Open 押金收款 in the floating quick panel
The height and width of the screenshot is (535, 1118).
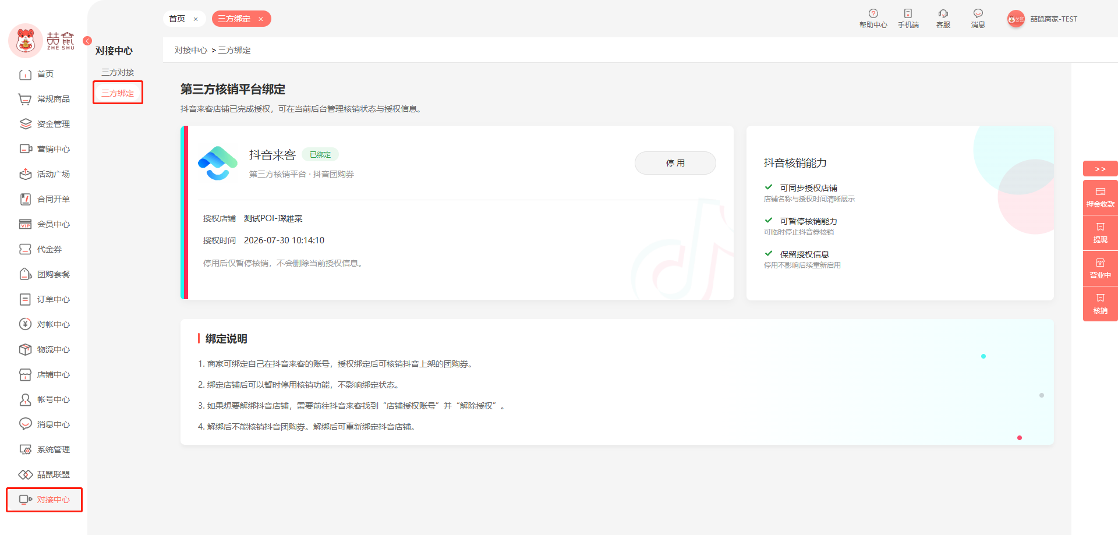click(x=1100, y=197)
